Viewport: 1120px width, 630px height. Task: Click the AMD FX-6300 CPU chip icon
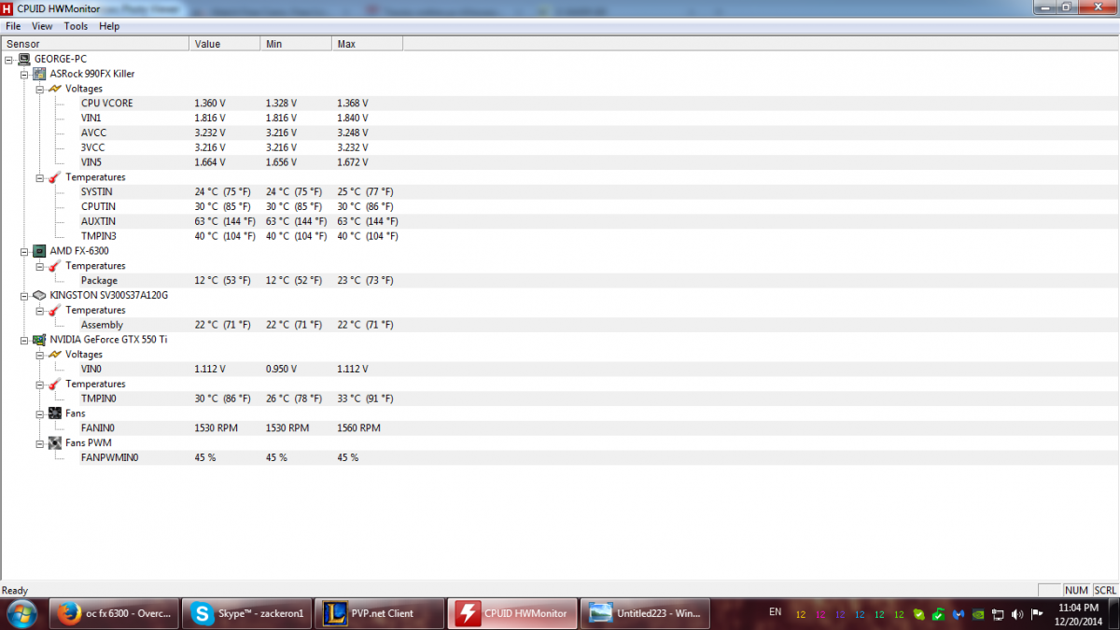[x=39, y=251]
